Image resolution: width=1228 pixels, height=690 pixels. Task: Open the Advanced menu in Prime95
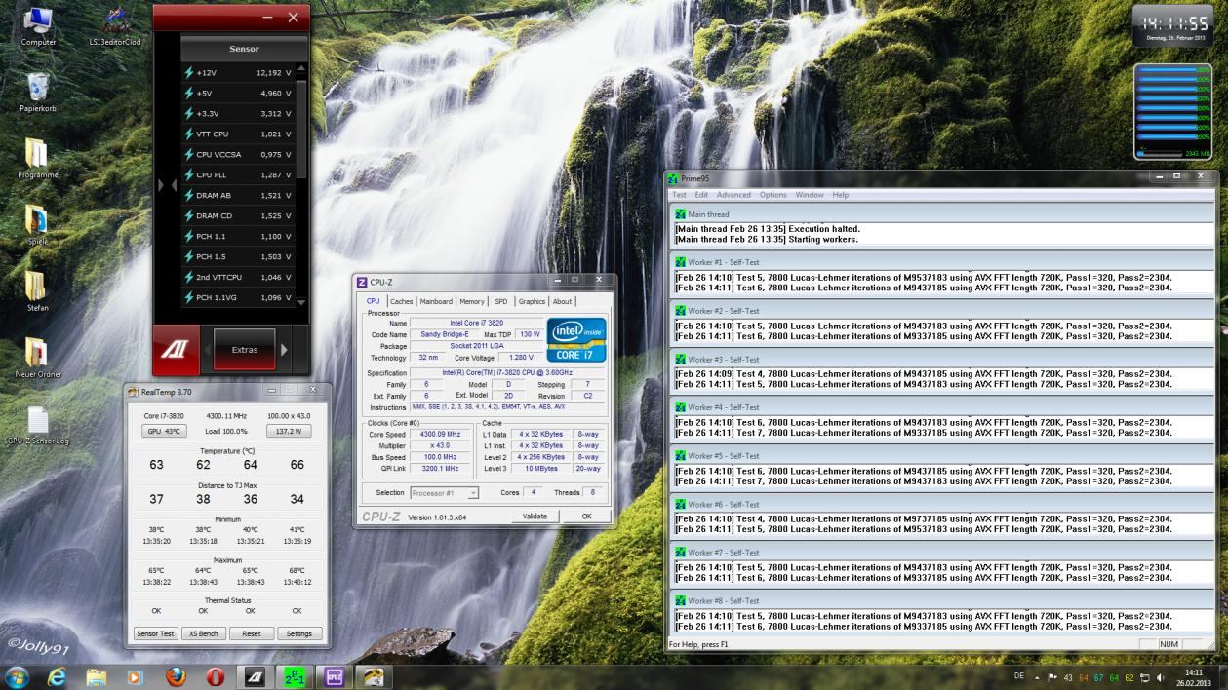pos(733,195)
